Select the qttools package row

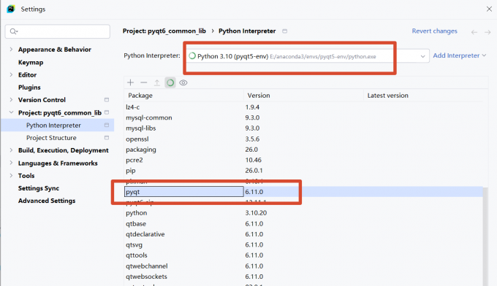[303, 255]
